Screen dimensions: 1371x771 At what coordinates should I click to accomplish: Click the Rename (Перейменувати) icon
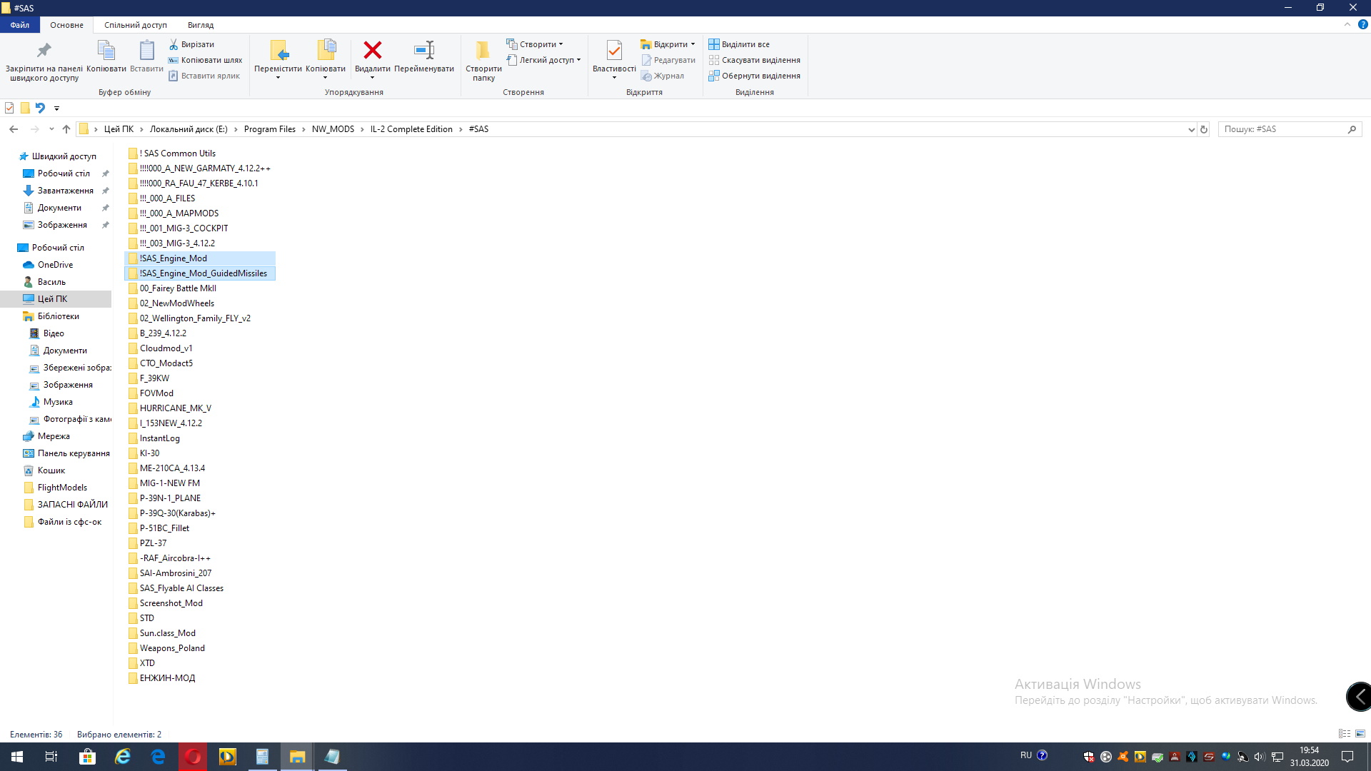pyautogui.click(x=423, y=51)
